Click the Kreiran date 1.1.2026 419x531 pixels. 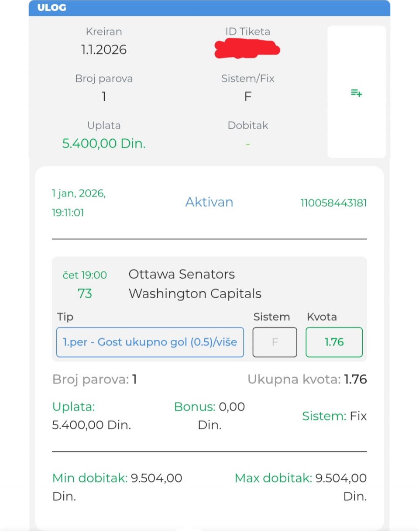click(x=104, y=50)
